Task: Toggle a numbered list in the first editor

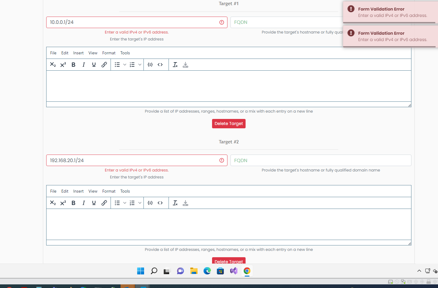Action: tap(132, 64)
